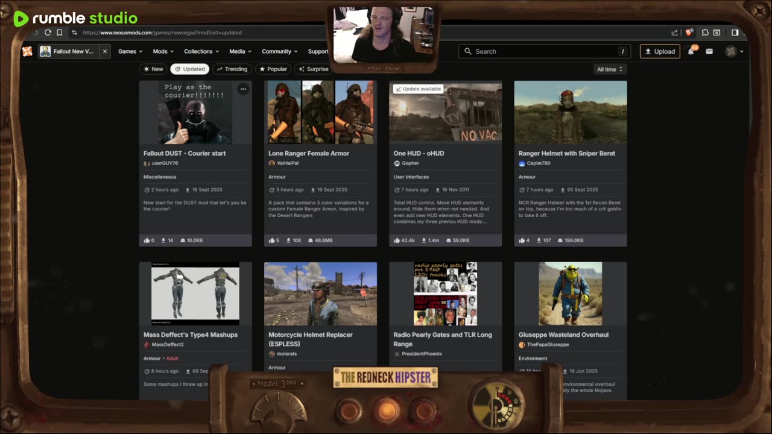Open Motorcycle Helmet Replacer (ESPLESS) mod
This screenshot has height=434, width=772.
coord(311,339)
